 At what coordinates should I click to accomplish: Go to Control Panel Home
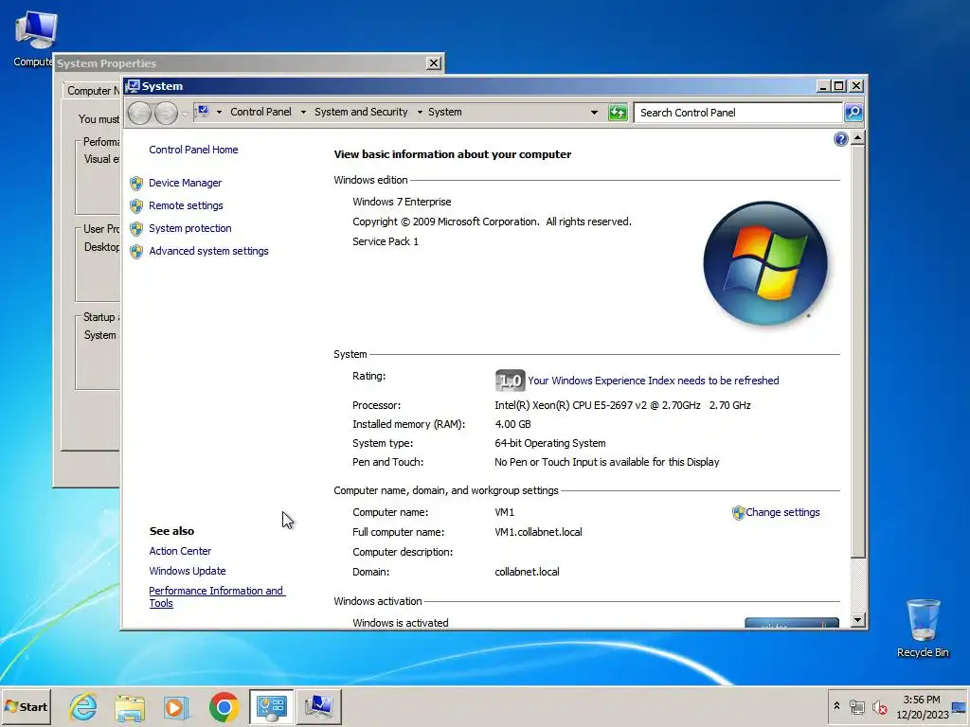(x=193, y=150)
